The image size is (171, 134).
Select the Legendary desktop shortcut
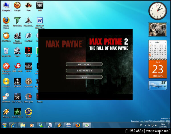pyautogui.click(x=28, y=83)
